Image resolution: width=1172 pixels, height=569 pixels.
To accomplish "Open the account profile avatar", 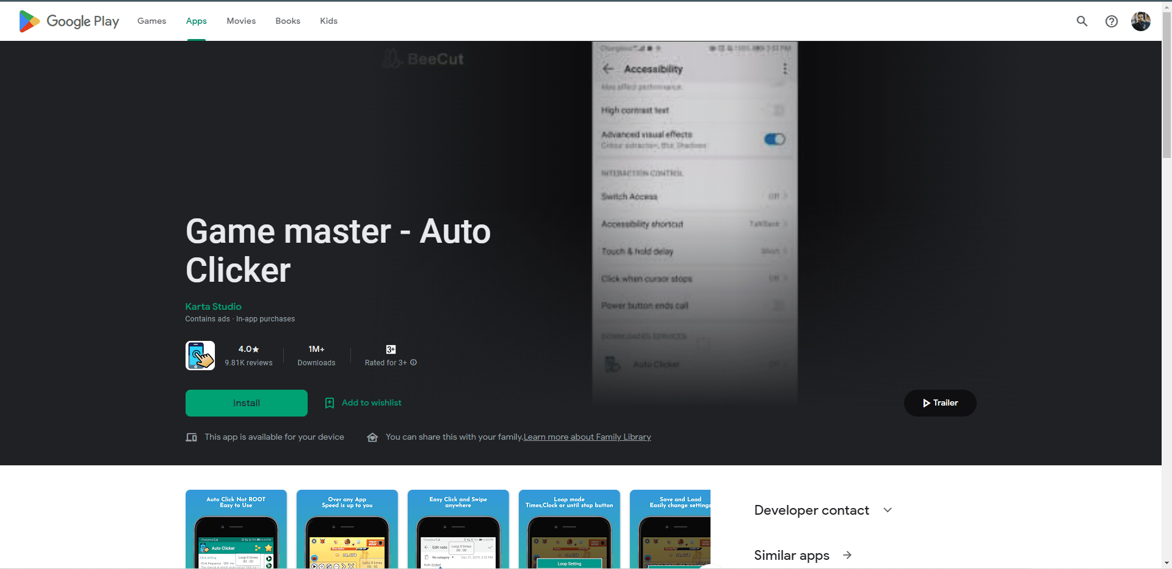I will [x=1140, y=21].
